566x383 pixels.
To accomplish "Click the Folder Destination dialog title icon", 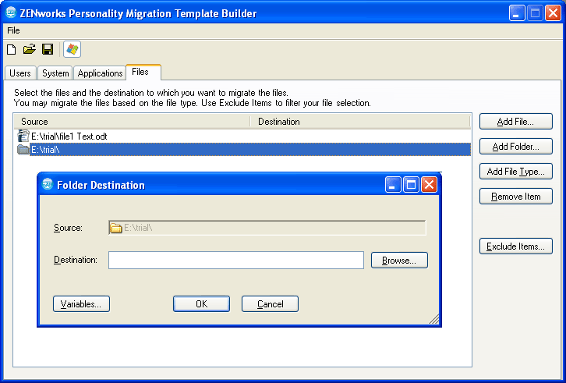I will (x=48, y=184).
